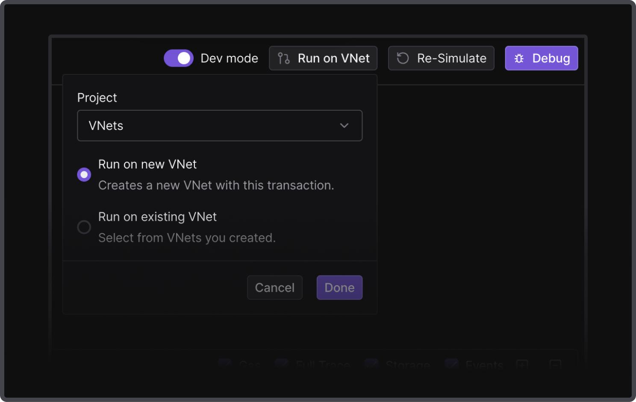Click the chevron arrow in Project field
The width and height of the screenshot is (636, 402).
344,126
